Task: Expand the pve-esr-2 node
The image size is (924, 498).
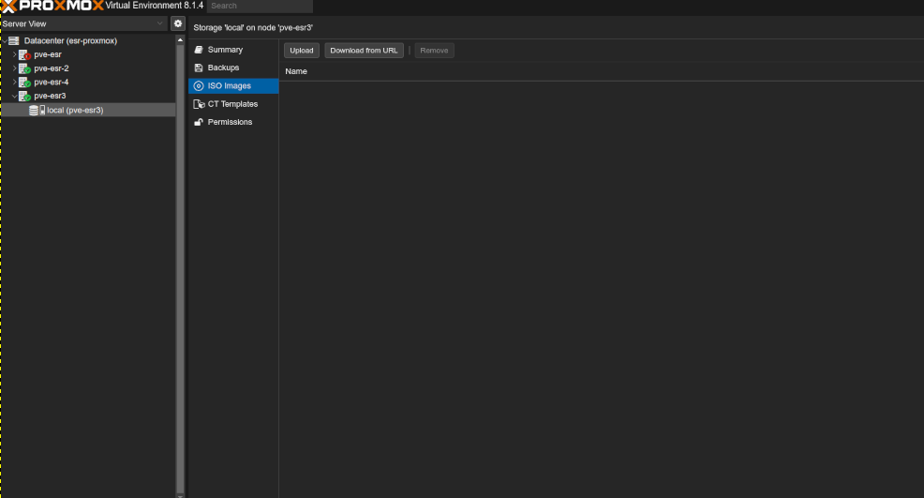Action: [x=14, y=68]
